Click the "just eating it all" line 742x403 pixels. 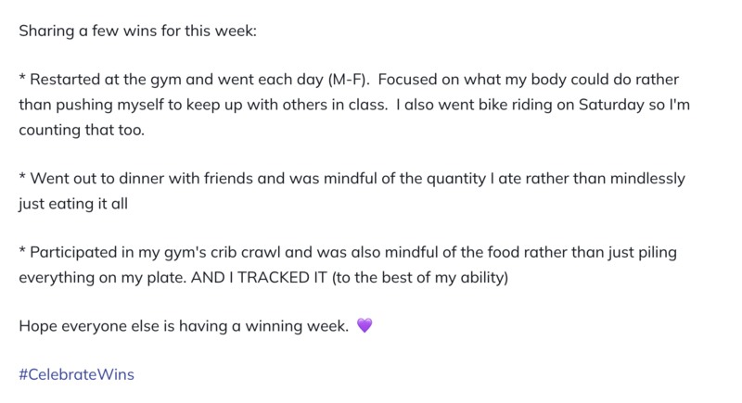(73, 204)
